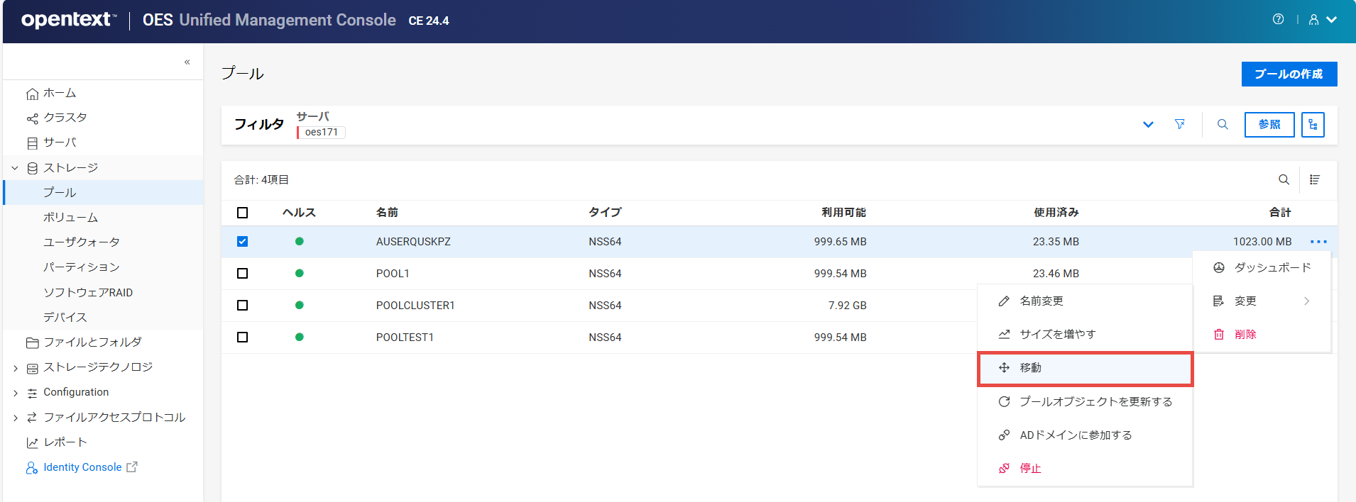
Task: Select 削除 in the actions menu
Action: [1245, 335]
